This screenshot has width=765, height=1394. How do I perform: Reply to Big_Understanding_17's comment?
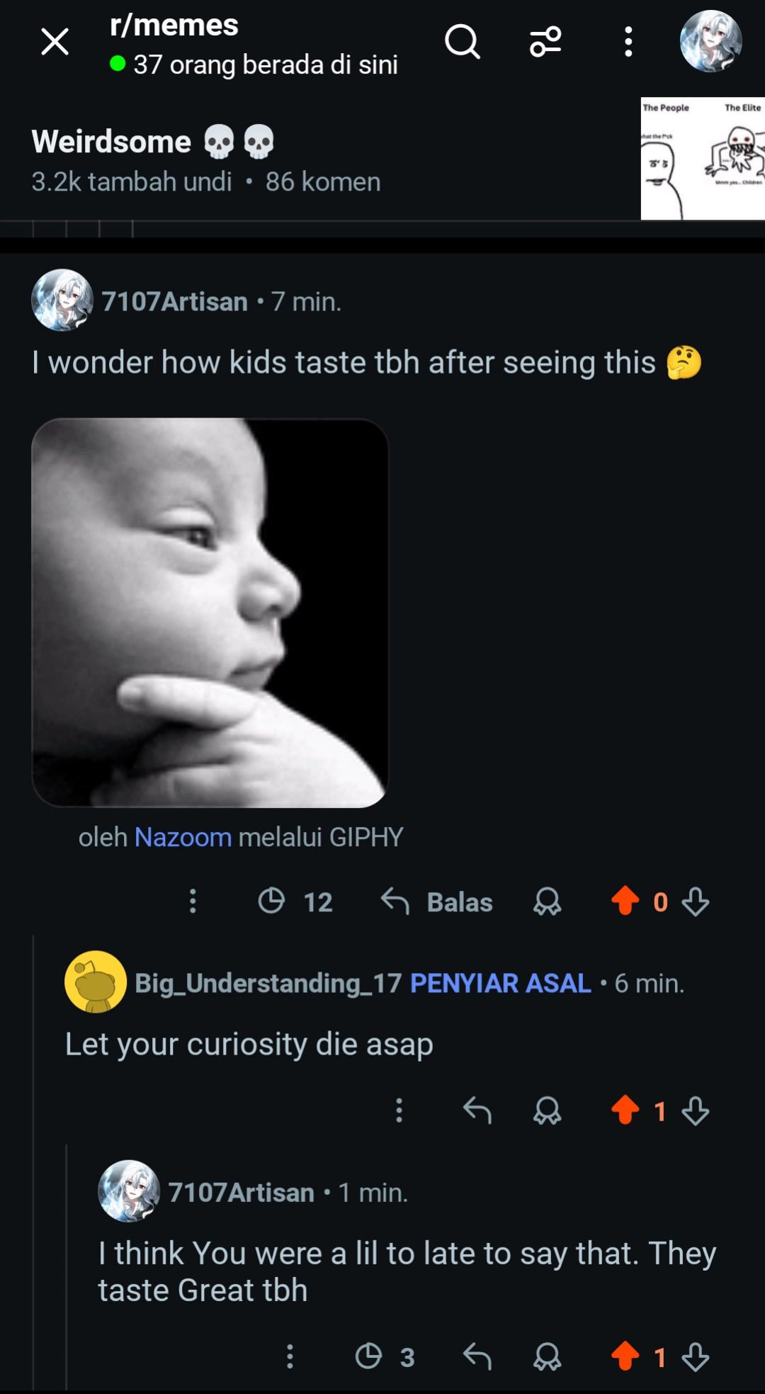tap(477, 1111)
